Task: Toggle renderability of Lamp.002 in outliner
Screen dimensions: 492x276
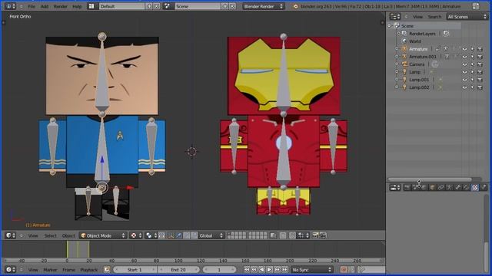Action: coord(480,87)
